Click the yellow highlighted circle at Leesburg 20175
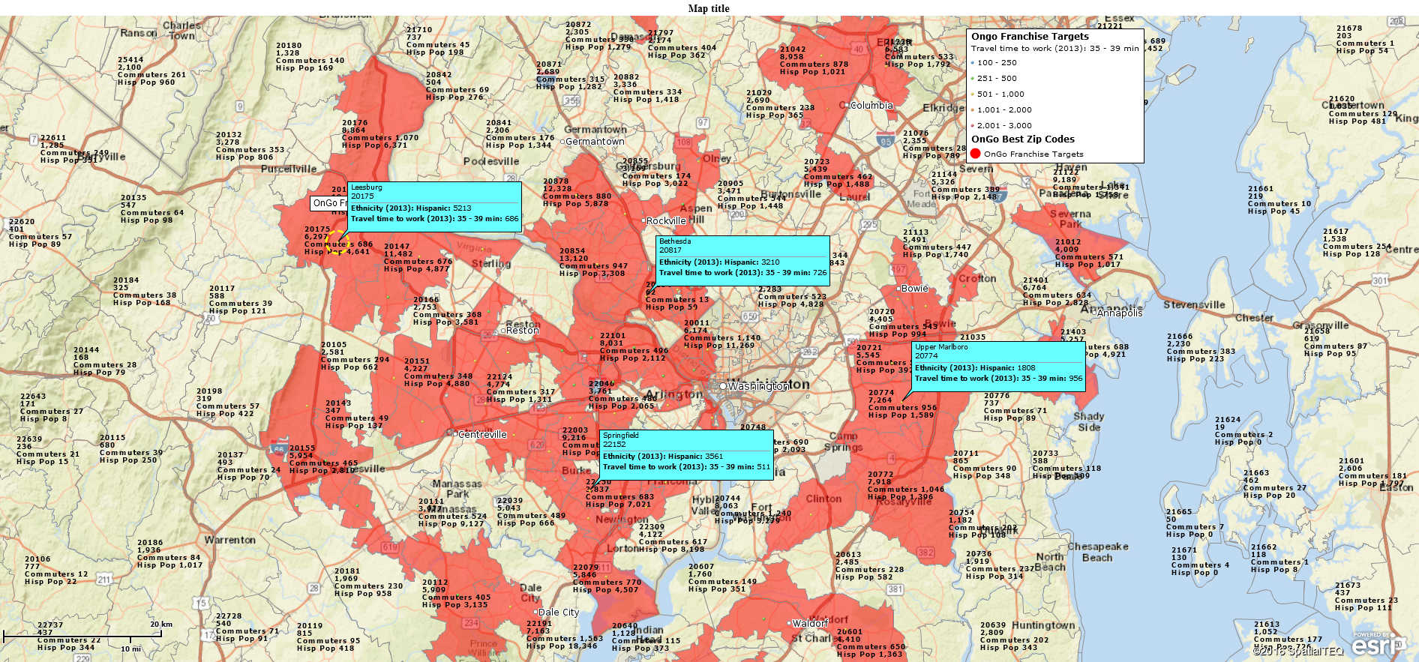 337,242
